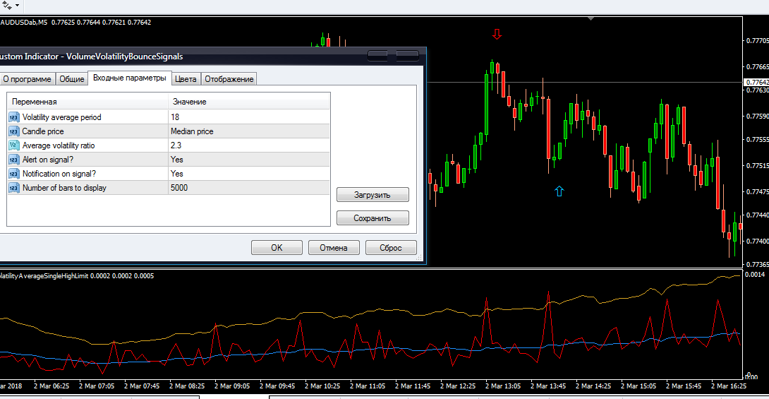
Task: Click the toolbar tool icon at top left
Action: (x=7, y=6)
